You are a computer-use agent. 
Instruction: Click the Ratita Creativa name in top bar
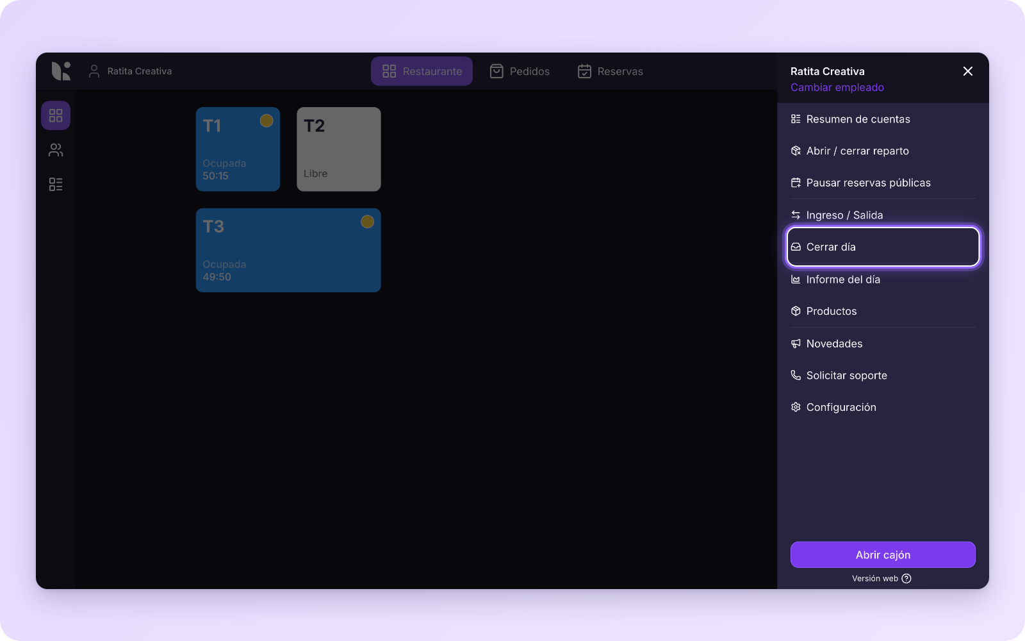140,71
